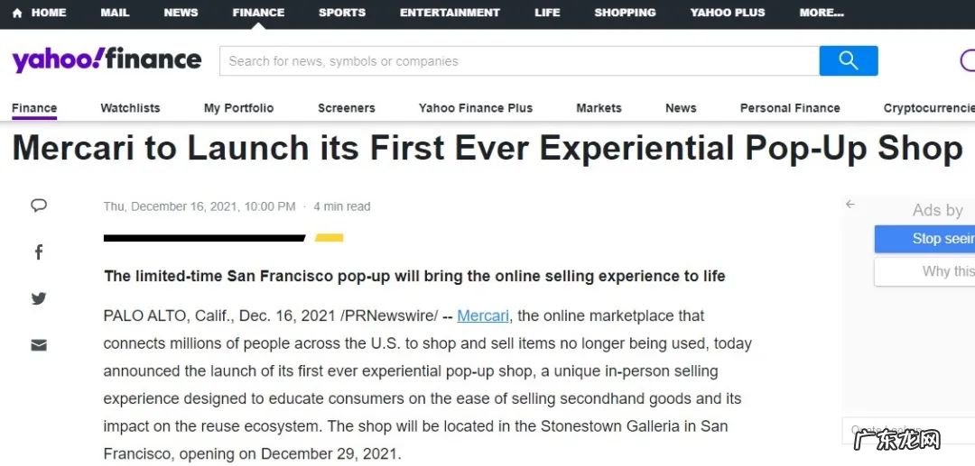Open Personal Finance section

(790, 108)
